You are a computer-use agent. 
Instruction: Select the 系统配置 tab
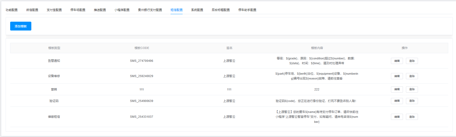[x=197, y=10]
